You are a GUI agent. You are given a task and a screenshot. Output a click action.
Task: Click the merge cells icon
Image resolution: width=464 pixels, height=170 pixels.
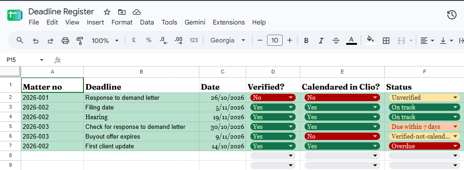[401, 41]
